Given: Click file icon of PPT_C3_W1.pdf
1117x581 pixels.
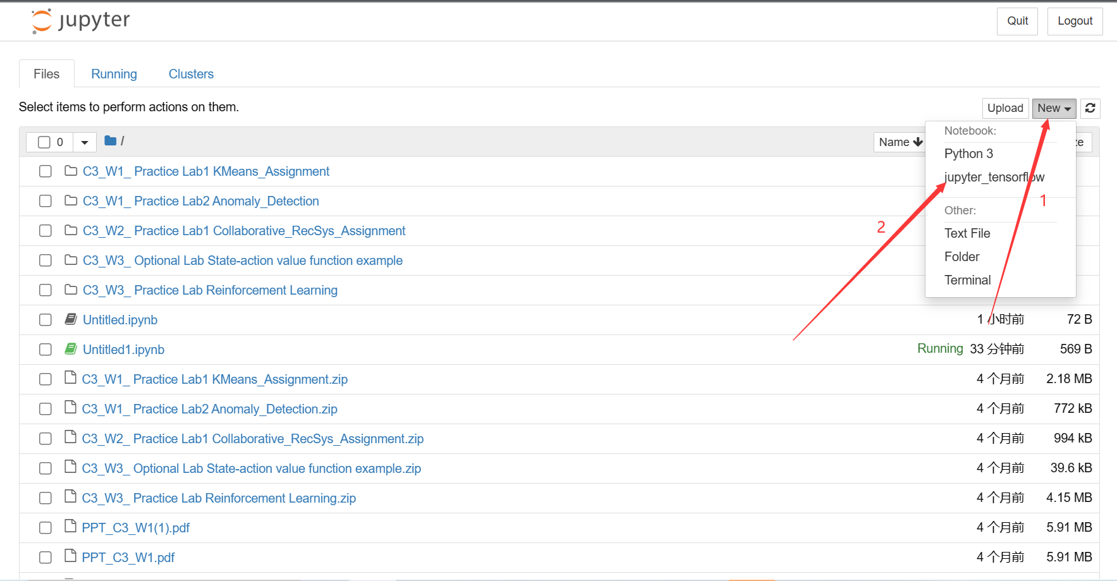Looking at the screenshot, I should click(x=70, y=556).
